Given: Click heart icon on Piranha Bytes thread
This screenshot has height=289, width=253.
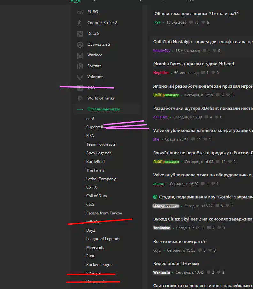Looking at the screenshot, I should [213, 73].
